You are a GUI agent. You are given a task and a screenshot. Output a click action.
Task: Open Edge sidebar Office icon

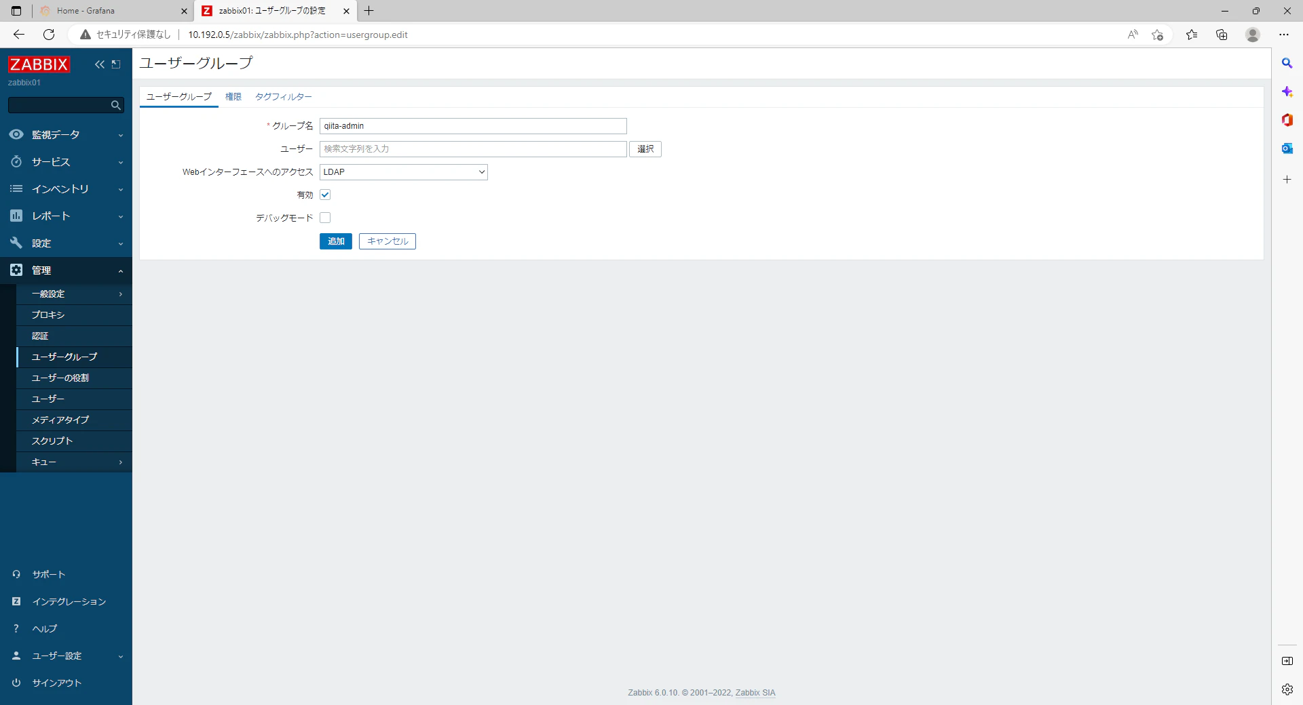[1287, 120]
